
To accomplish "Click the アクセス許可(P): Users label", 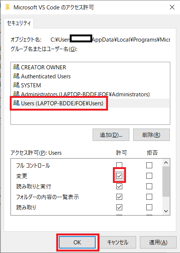I will click(36, 153).
